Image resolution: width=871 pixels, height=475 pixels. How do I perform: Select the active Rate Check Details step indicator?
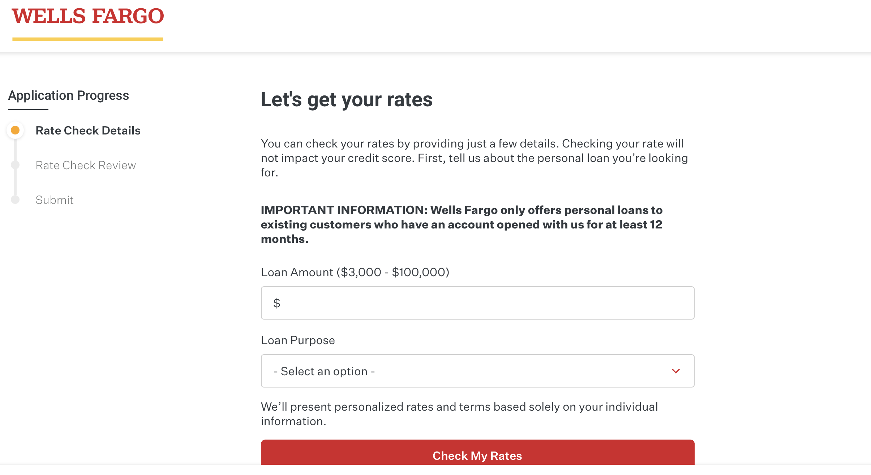[x=15, y=130]
